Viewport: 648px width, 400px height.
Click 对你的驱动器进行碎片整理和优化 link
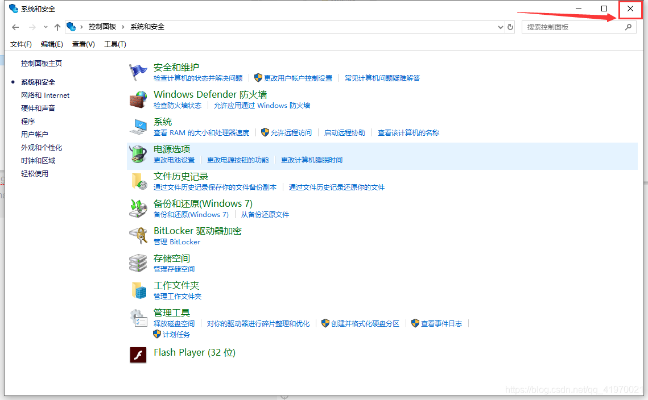(x=258, y=324)
